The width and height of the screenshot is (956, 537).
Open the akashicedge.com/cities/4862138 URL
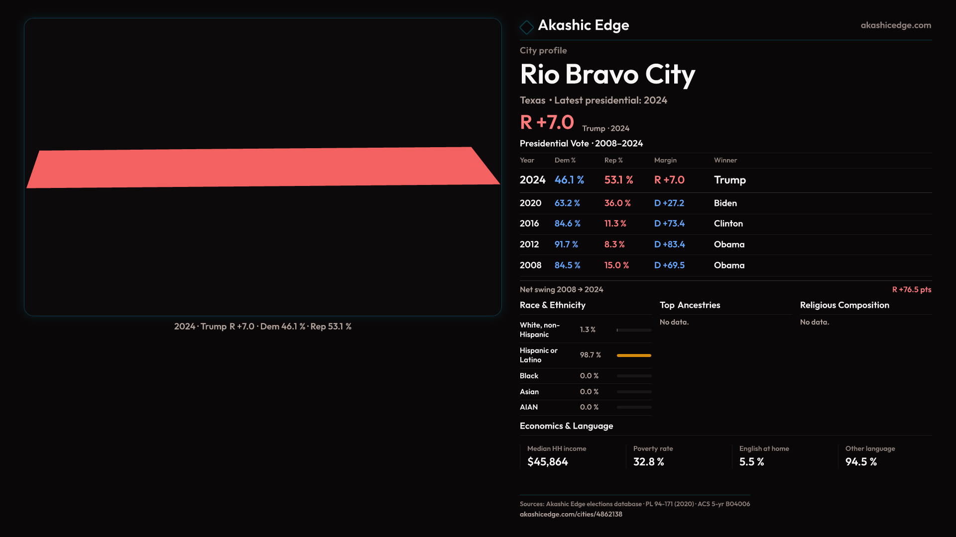(571, 514)
